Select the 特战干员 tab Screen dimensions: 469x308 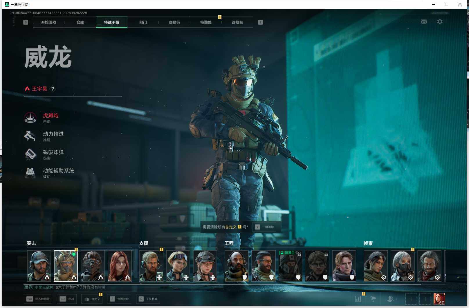point(111,22)
